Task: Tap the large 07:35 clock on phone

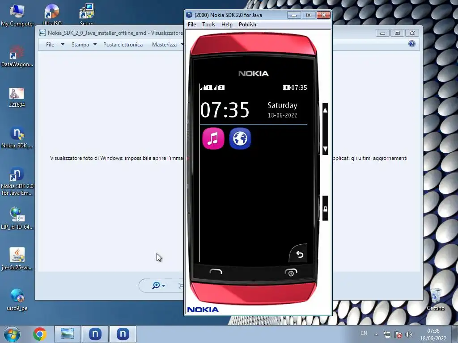Action: click(x=225, y=110)
